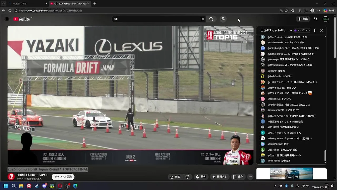Toggle the IME A input mode indicator
The height and width of the screenshot is (190, 337).
298,186
